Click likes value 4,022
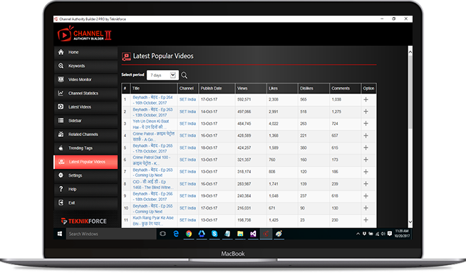466x273 pixels. point(274,124)
